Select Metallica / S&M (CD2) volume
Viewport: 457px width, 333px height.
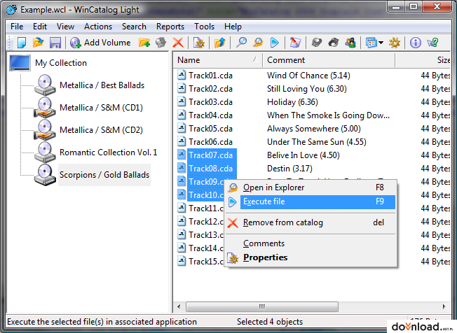pyautogui.click(x=101, y=130)
